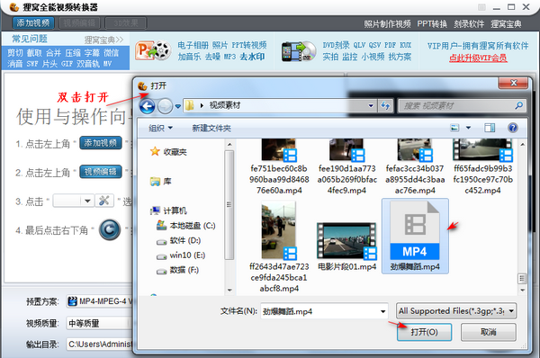This screenshot has height=358, width=540.
Task: Open the 视频质量 中等质量 dropdown
Action: [100, 323]
